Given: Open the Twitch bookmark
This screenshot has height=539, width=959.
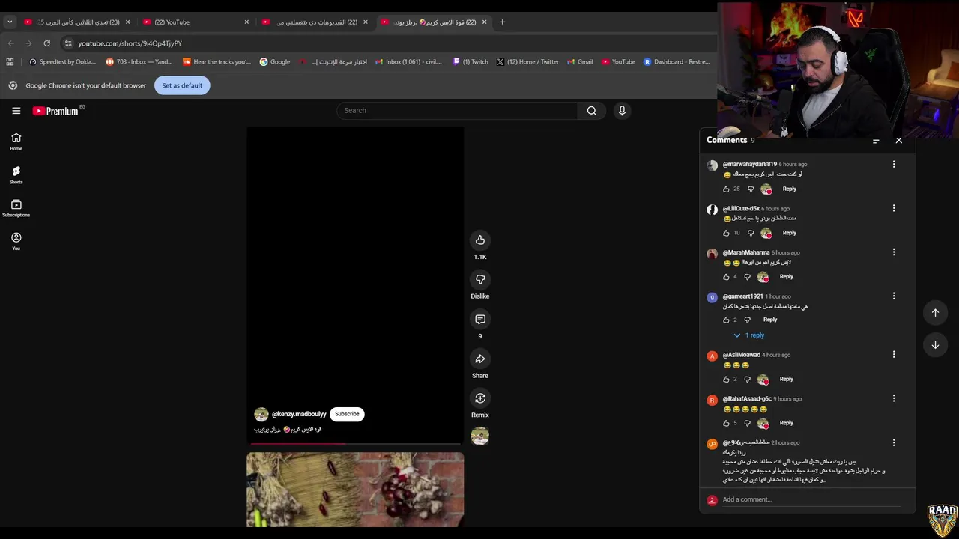Looking at the screenshot, I should point(471,62).
